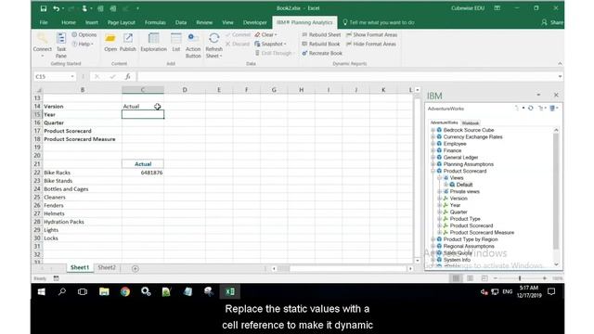Viewport: 594px width, 334px height.
Task: Collapse the ribbon with arrow
Action: pos(560,64)
